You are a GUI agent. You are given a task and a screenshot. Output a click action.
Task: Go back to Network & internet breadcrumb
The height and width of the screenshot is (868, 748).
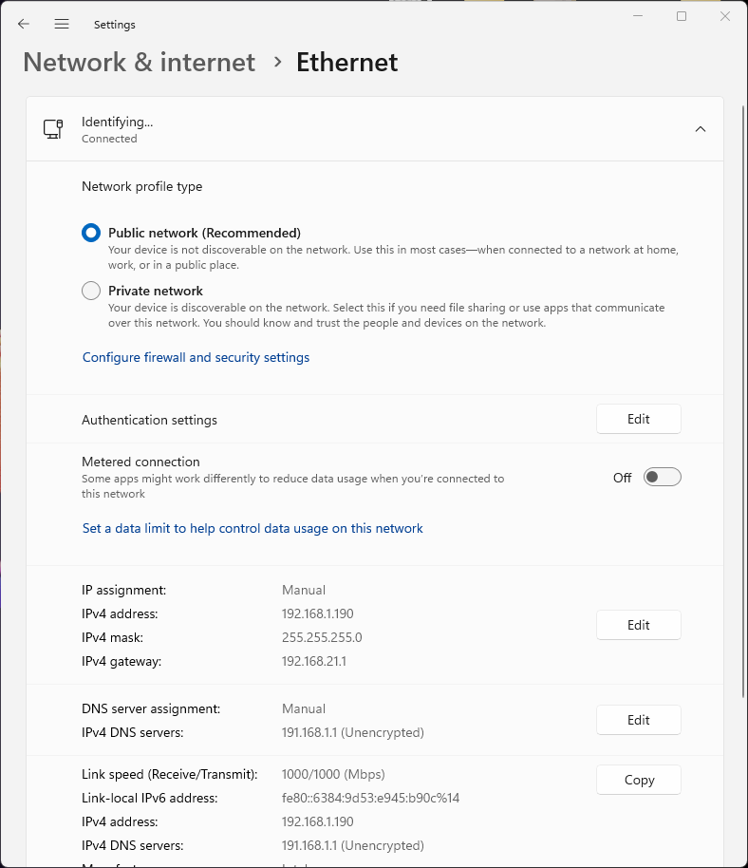coord(139,62)
